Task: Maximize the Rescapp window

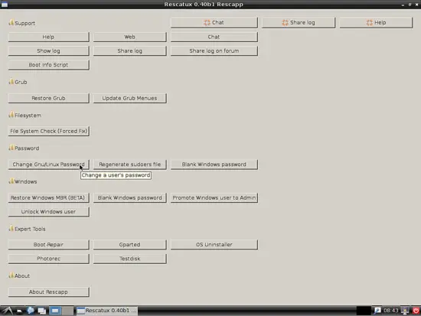Action: pos(410,5)
